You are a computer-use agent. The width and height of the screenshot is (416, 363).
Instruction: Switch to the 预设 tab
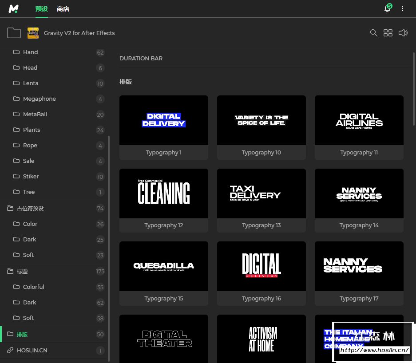[41, 9]
